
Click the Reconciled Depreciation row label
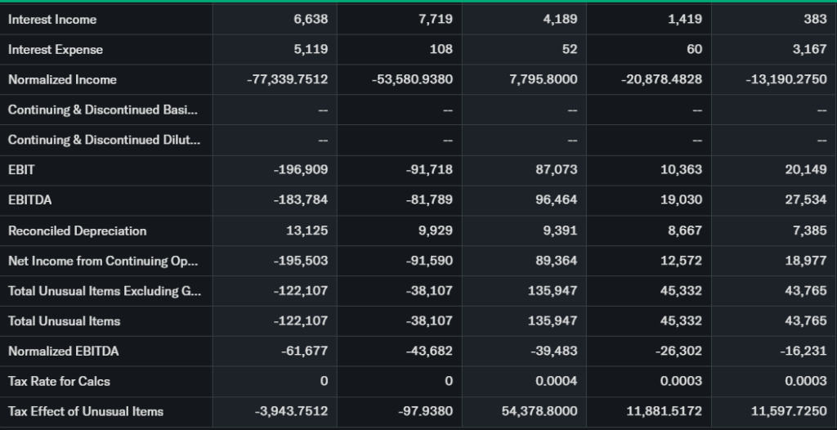point(77,231)
